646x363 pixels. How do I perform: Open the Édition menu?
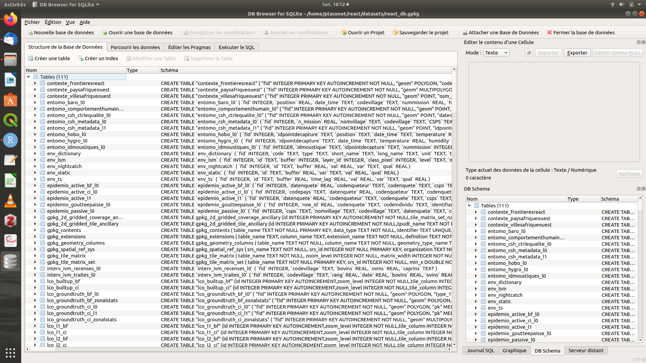coord(53,22)
